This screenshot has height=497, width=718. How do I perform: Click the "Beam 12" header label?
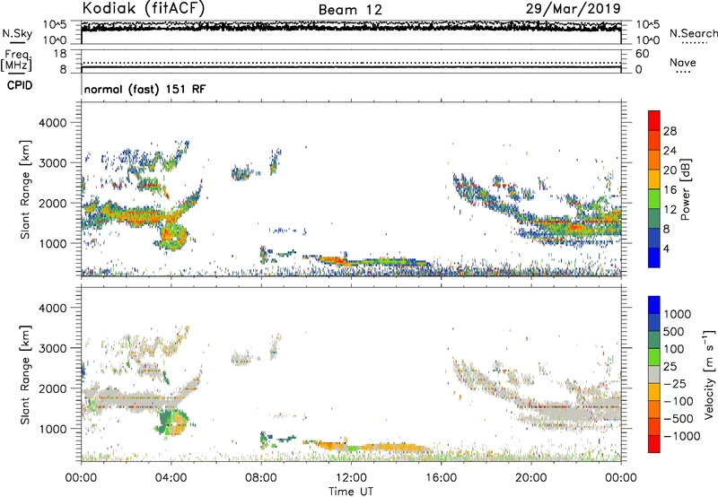[350, 10]
